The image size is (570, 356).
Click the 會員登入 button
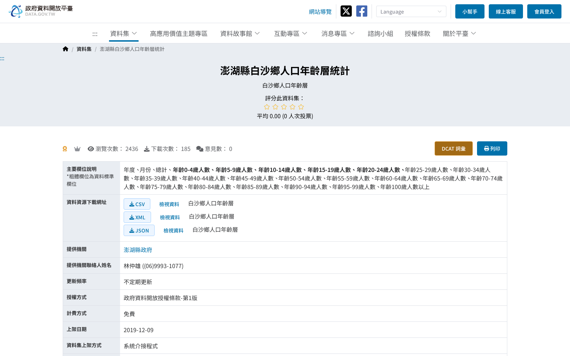point(544,11)
